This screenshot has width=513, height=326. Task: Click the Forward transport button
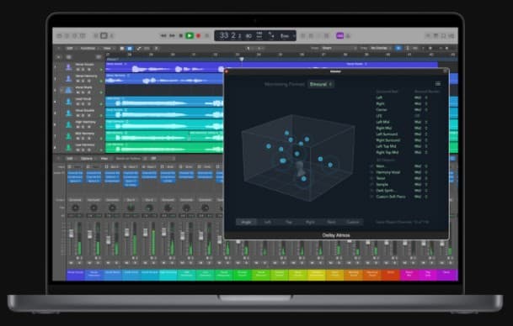click(x=172, y=35)
